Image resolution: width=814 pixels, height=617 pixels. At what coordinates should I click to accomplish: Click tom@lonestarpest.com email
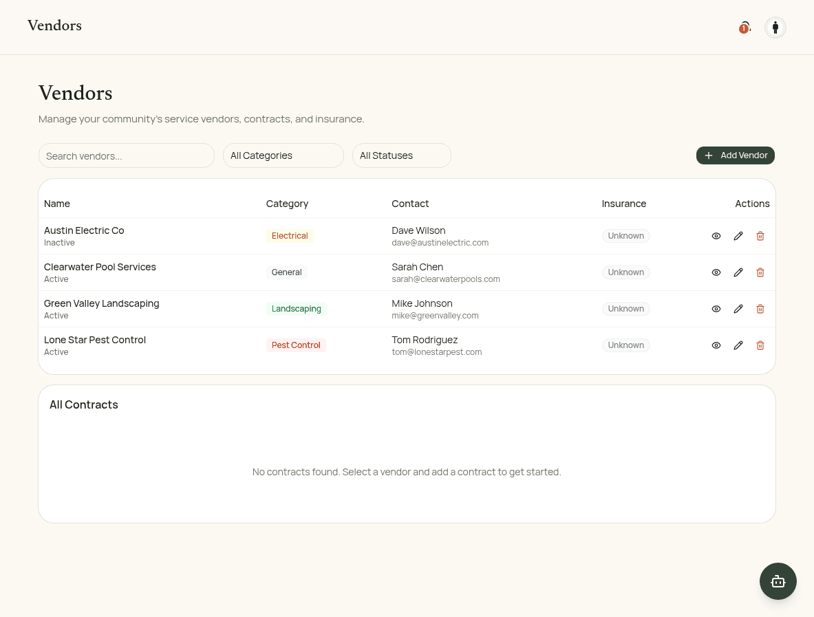tap(437, 351)
